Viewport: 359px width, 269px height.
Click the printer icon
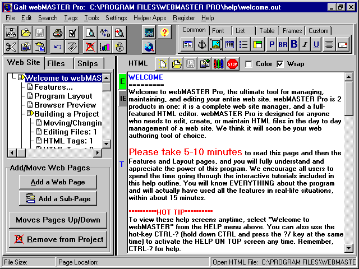coord(57,33)
